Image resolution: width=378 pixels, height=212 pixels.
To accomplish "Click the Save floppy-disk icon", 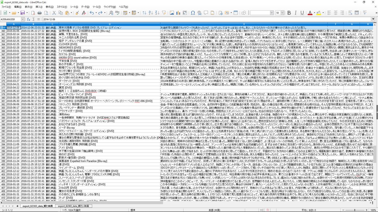I will pos(23,13).
